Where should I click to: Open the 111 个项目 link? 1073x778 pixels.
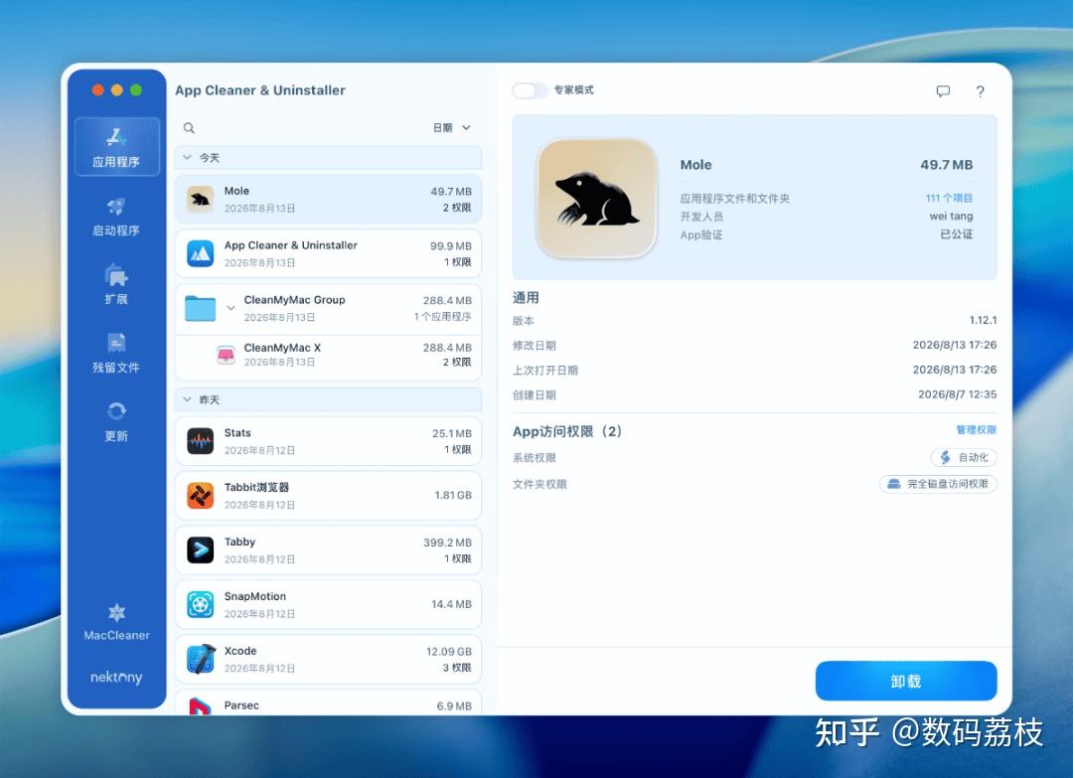coord(949,198)
